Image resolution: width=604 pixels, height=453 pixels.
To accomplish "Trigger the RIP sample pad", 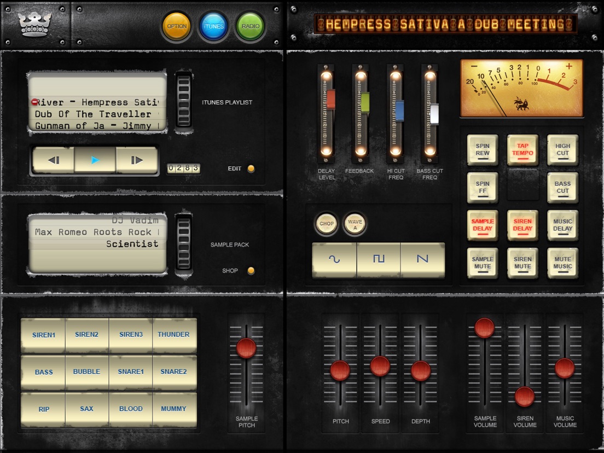I will pyautogui.click(x=44, y=409).
